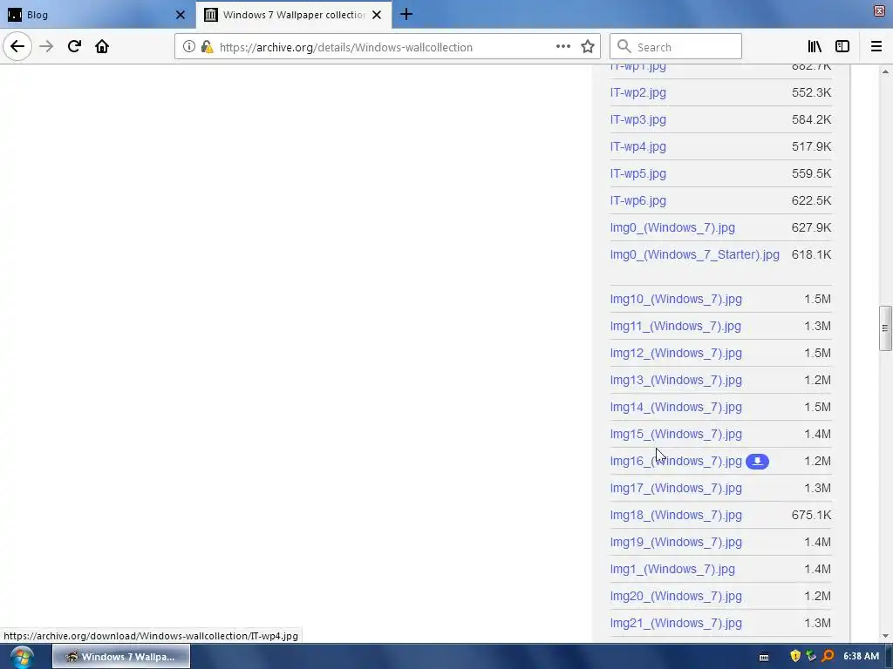The height and width of the screenshot is (669, 893).
Task: Open Img1_(Windows_7).jpg link
Action: click(x=672, y=570)
